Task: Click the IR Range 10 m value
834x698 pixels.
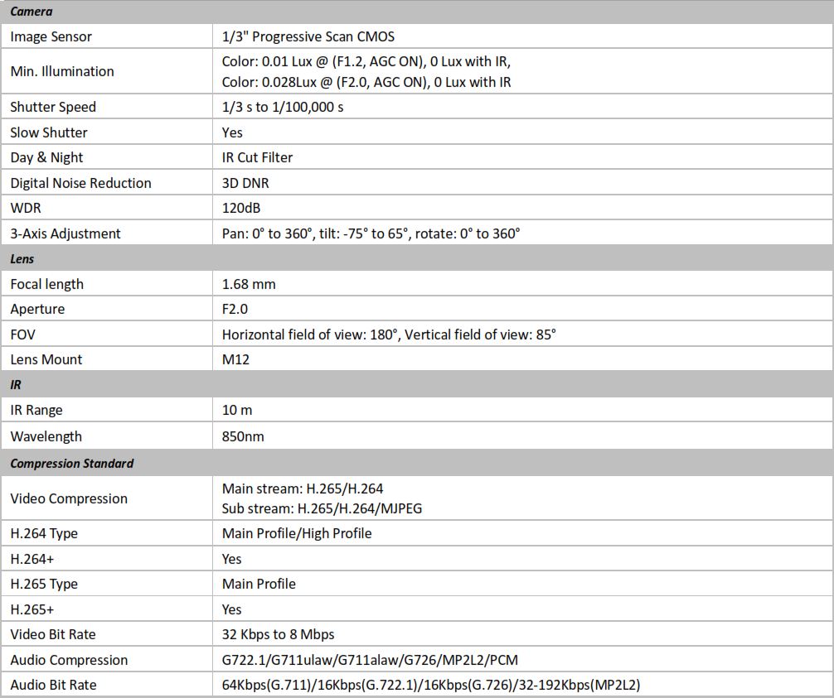Action: pyautogui.click(x=237, y=410)
